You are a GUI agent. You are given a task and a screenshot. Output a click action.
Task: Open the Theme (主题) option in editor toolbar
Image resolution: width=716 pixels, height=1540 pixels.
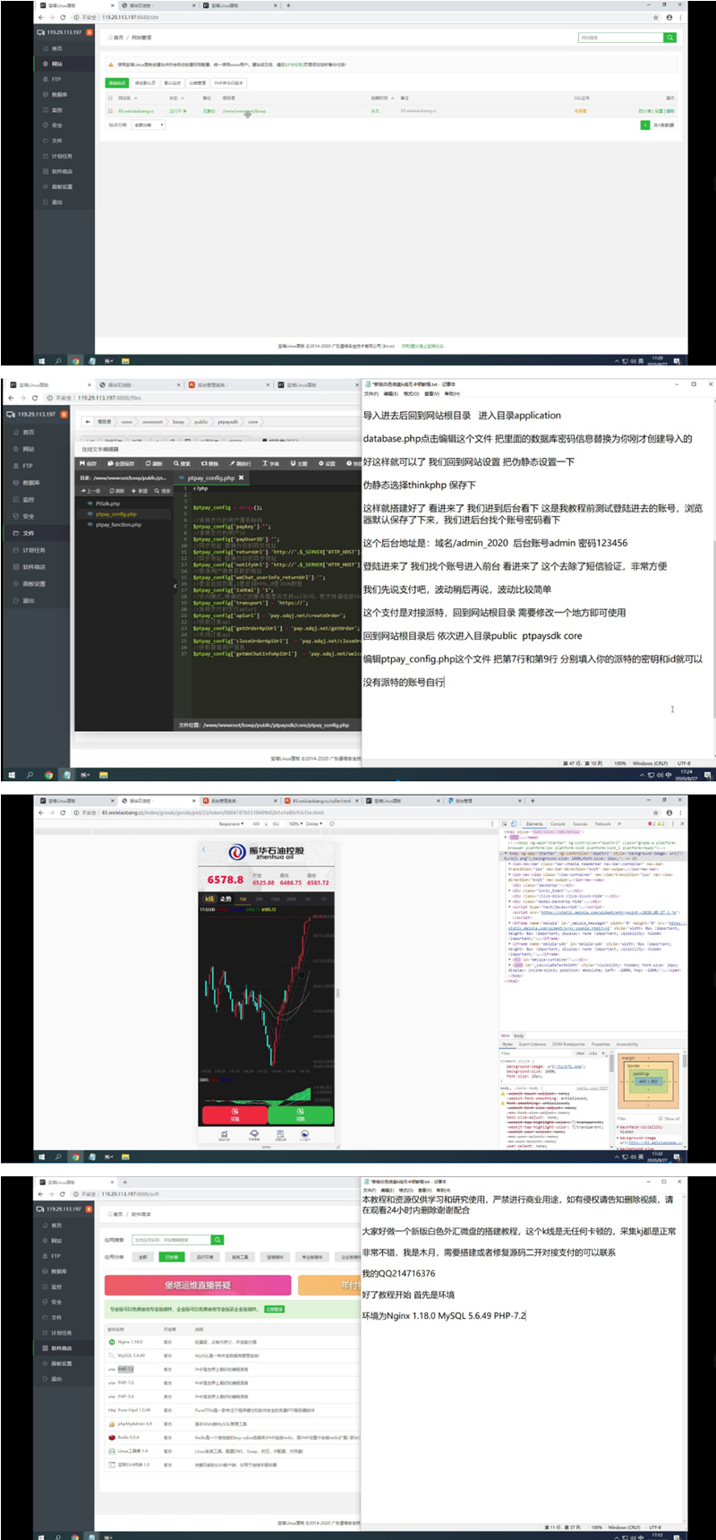(x=300, y=463)
